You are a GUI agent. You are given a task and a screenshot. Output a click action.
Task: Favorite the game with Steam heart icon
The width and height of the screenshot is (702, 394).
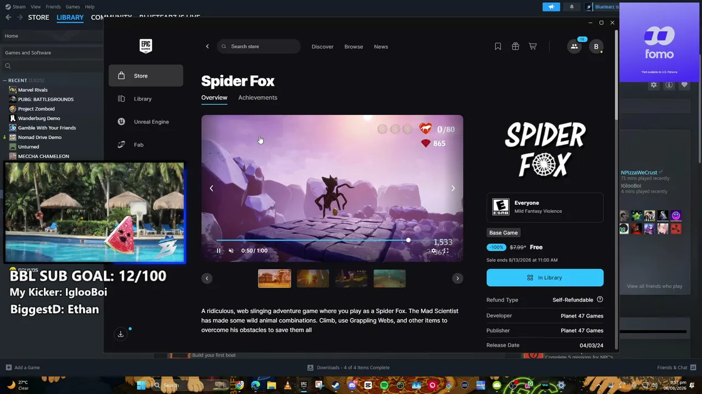(x=684, y=85)
